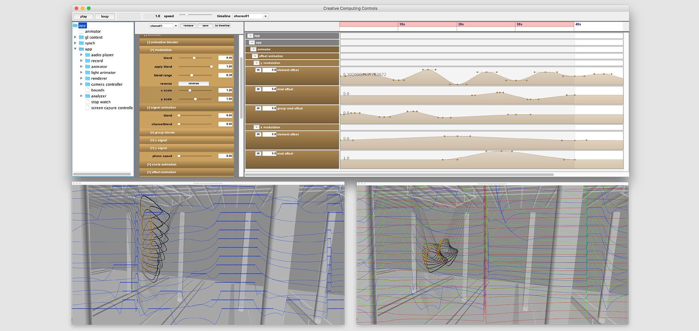Click the phase speed slider
Screen dimensions: 699x331
[x=195, y=156]
